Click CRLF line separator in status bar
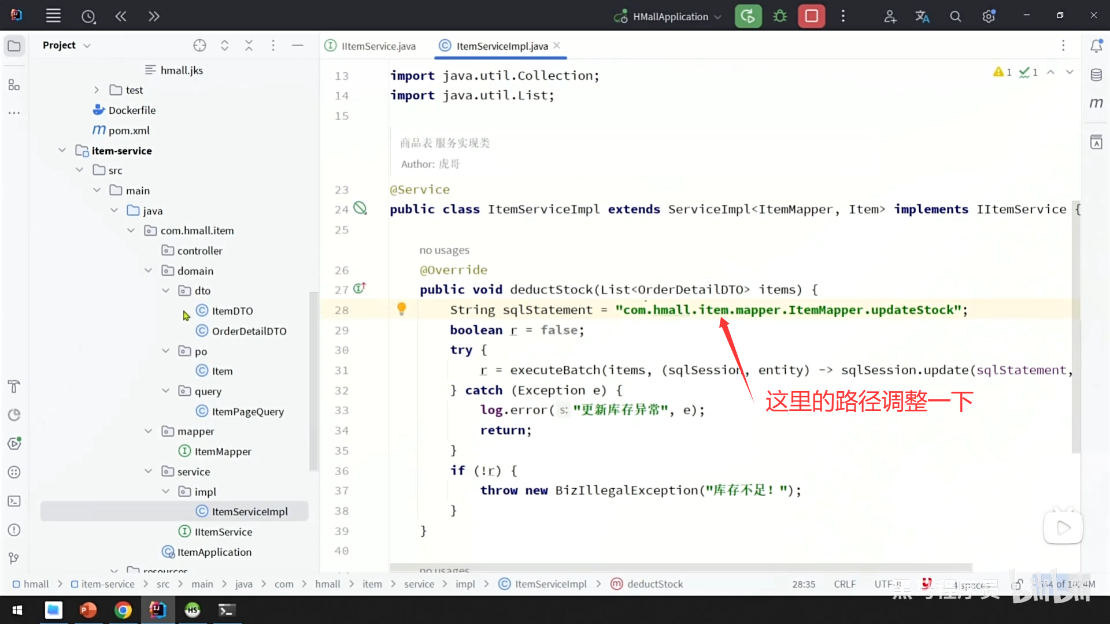 844,584
